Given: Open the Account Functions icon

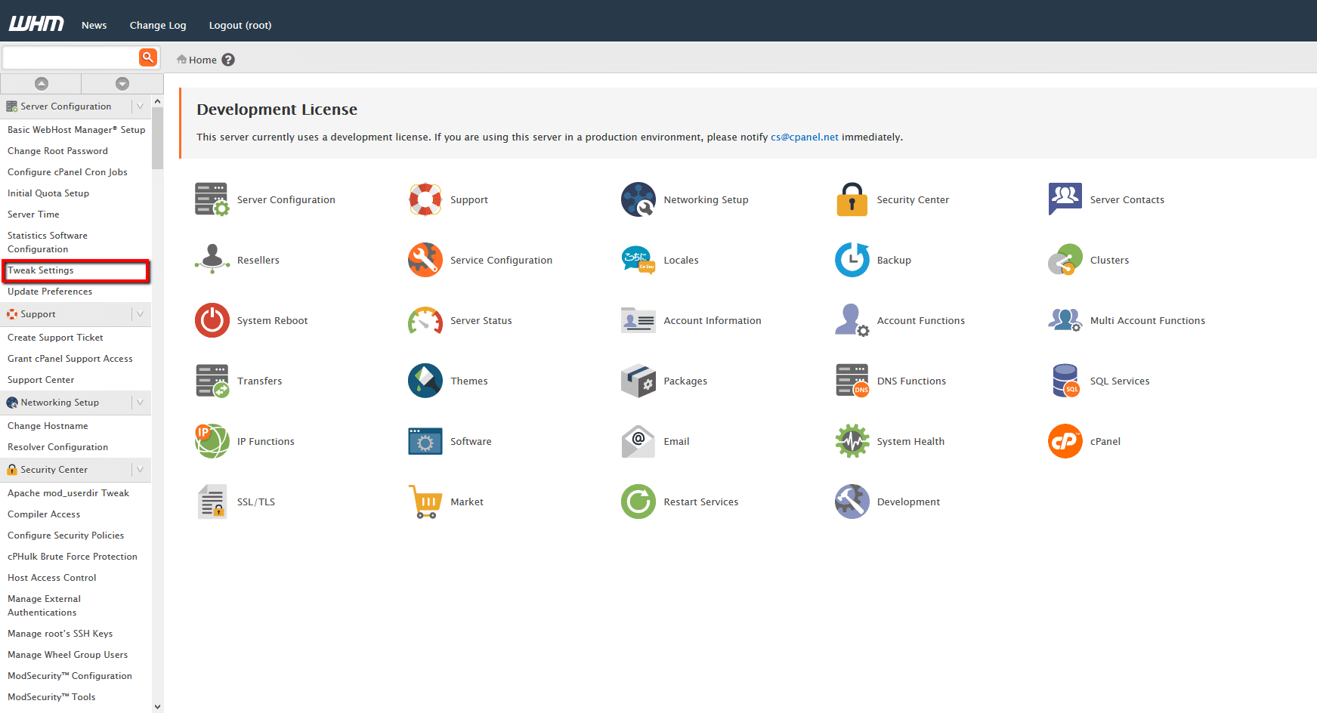Looking at the screenshot, I should (852, 320).
